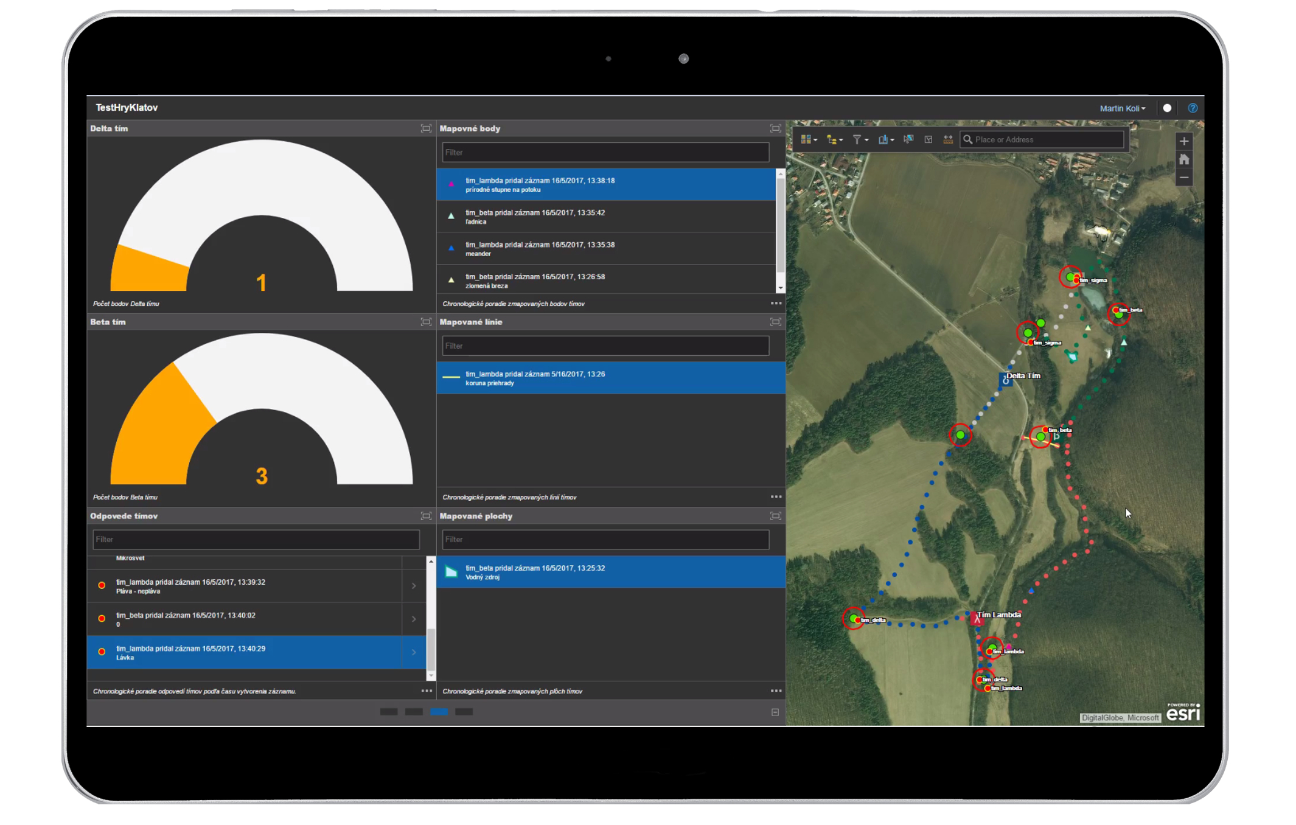
Task: Select Vodný zdroj area record
Action: (611, 572)
